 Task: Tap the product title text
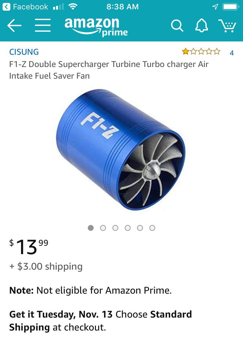pos(109,70)
